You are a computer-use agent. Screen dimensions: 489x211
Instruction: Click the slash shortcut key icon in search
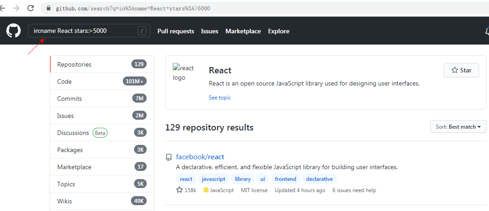pos(142,31)
